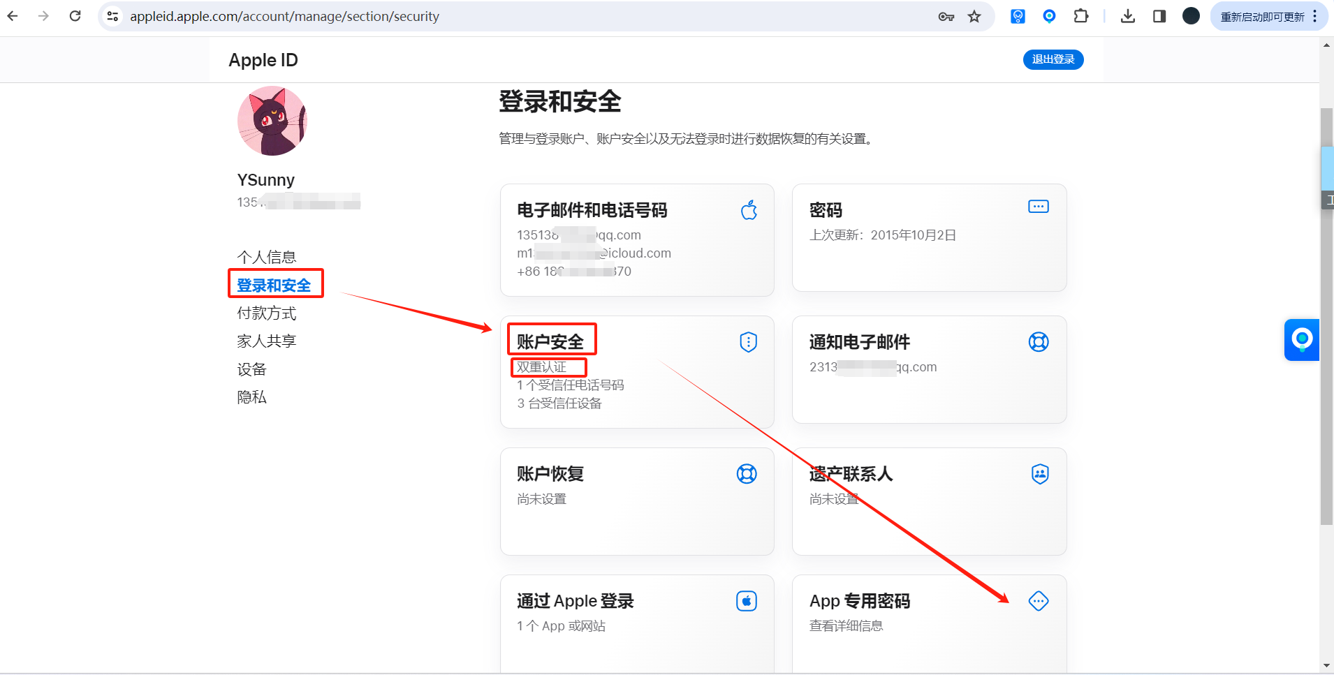The width and height of the screenshot is (1334, 675).
Task: Click the page vertical scrollbar thumb
Action: click(1326, 316)
